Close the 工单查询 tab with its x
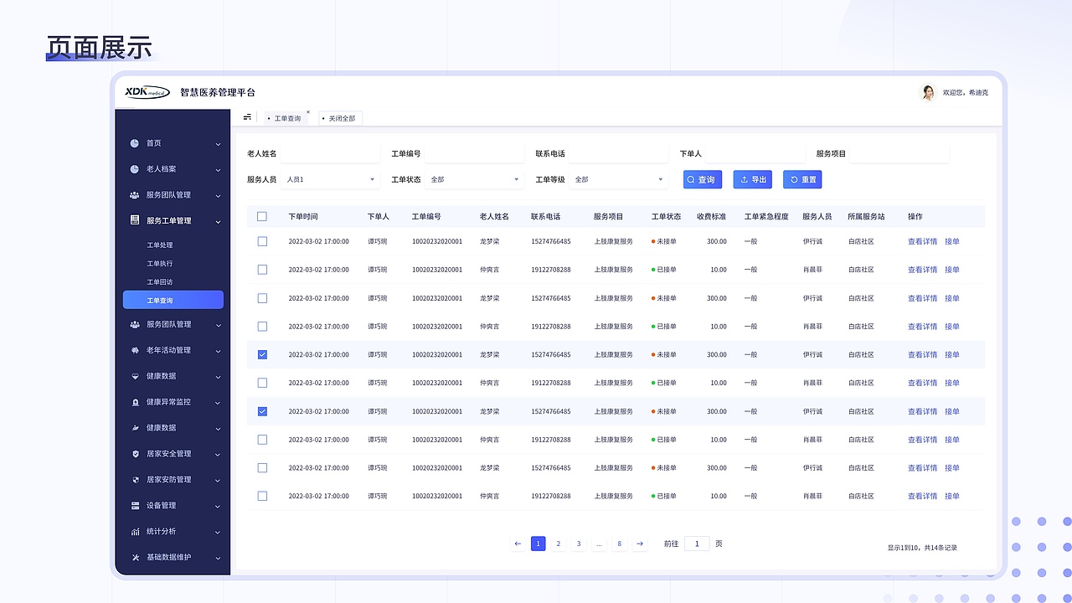The width and height of the screenshot is (1072, 603). pos(307,111)
